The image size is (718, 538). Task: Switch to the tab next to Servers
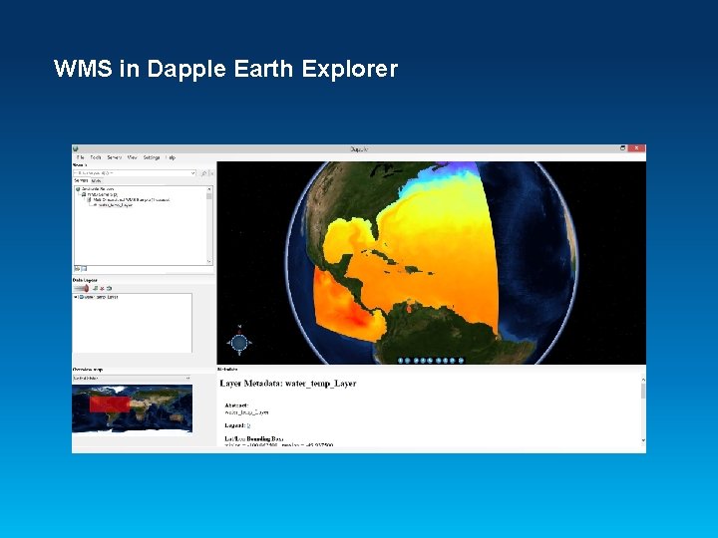pyautogui.click(x=96, y=181)
